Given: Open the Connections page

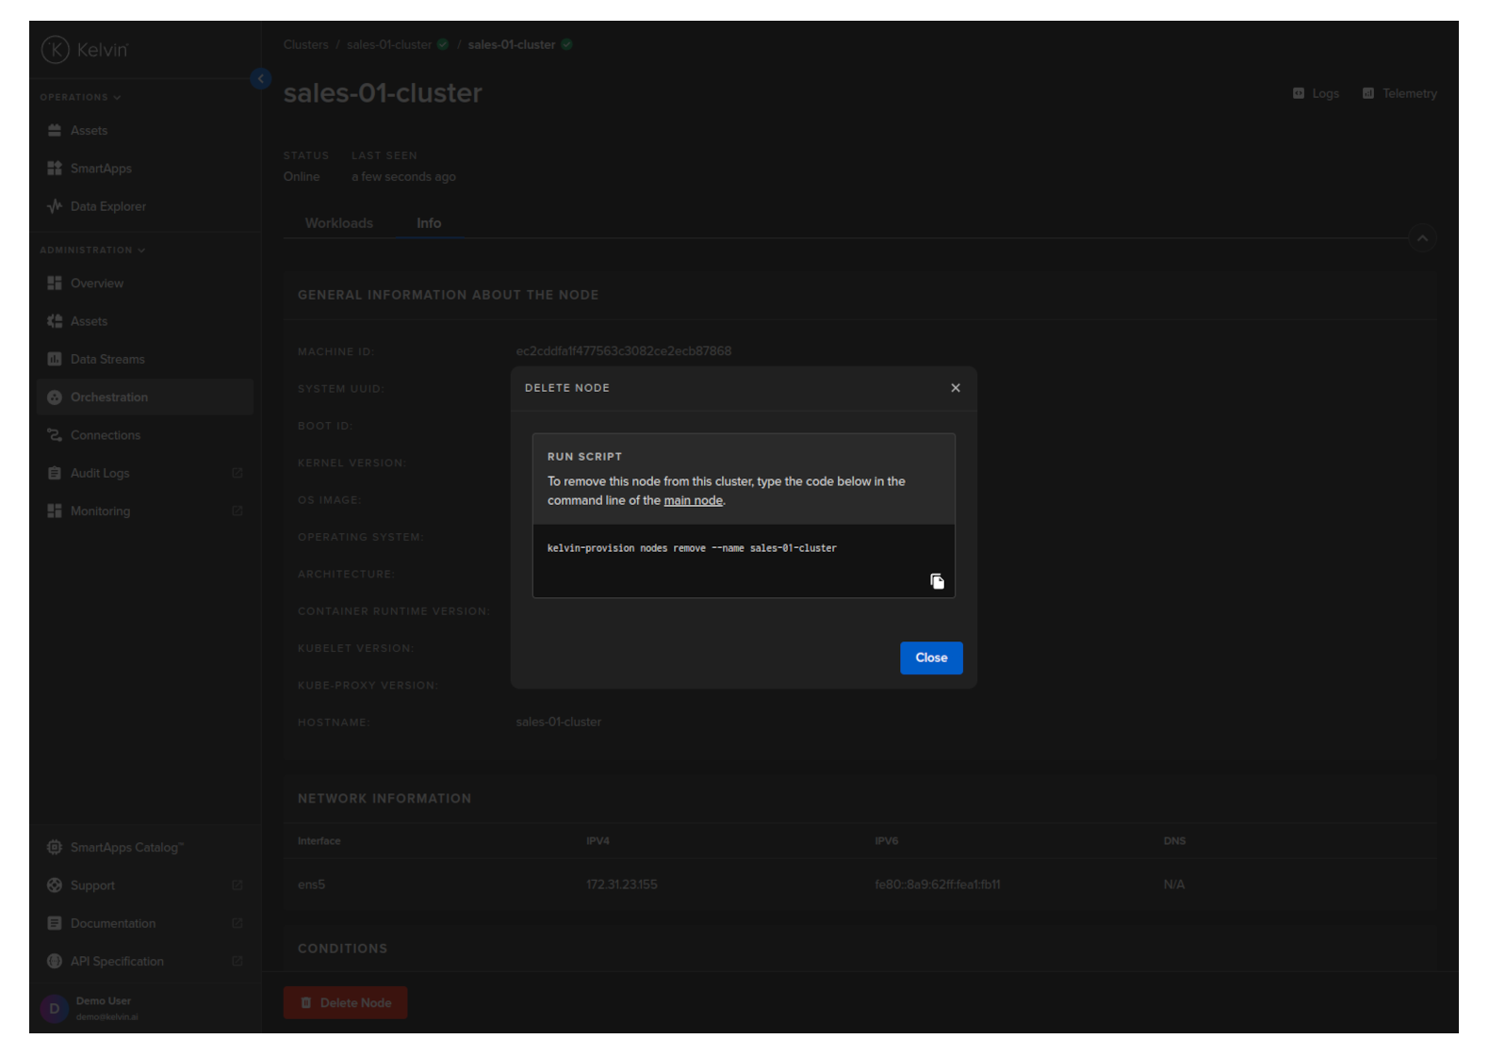Looking at the screenshot, I should tap(105, 435).
